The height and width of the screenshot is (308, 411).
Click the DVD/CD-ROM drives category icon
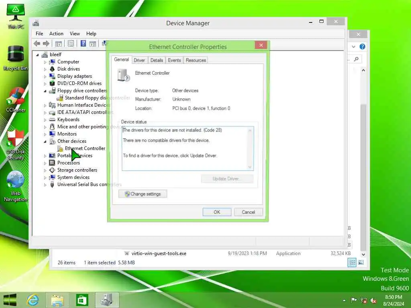[x=52, y=83]
